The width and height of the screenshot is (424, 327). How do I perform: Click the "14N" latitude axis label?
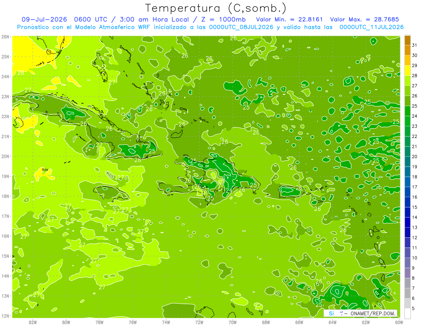pyautogui.click(x=5, y=276)
